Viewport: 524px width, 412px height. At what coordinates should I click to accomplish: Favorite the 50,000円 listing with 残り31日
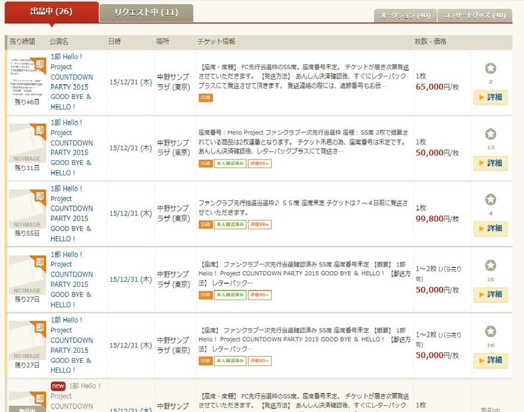click(490, 134)
